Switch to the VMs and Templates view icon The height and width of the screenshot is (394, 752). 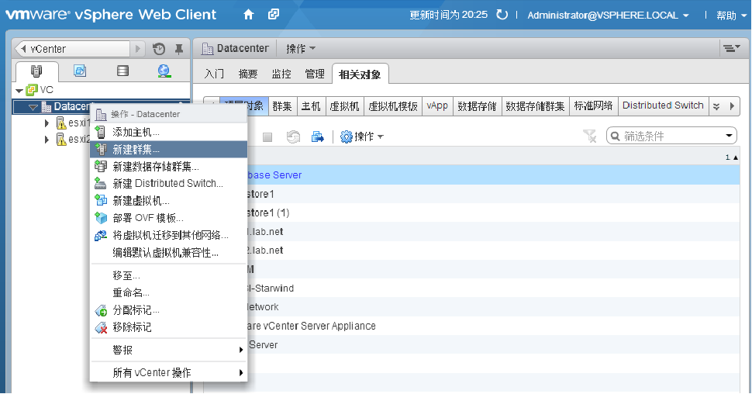[x=80, y=71]
